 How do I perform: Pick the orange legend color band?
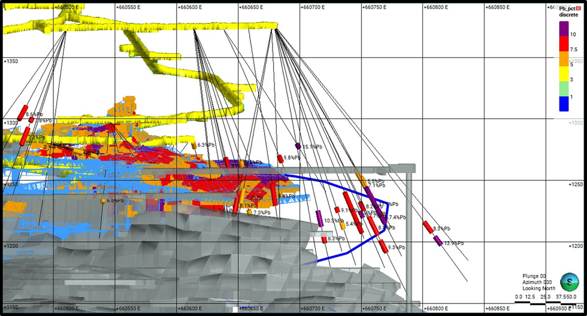tap(564, 57)
